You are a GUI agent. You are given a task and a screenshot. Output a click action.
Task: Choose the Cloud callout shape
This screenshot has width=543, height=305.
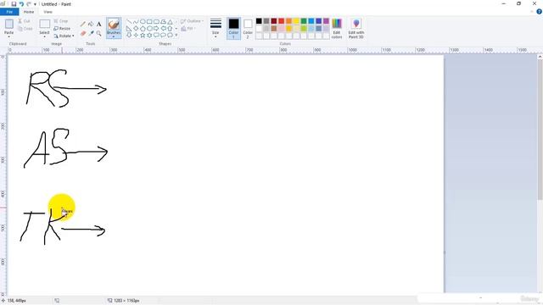click(x=170, y=35)
